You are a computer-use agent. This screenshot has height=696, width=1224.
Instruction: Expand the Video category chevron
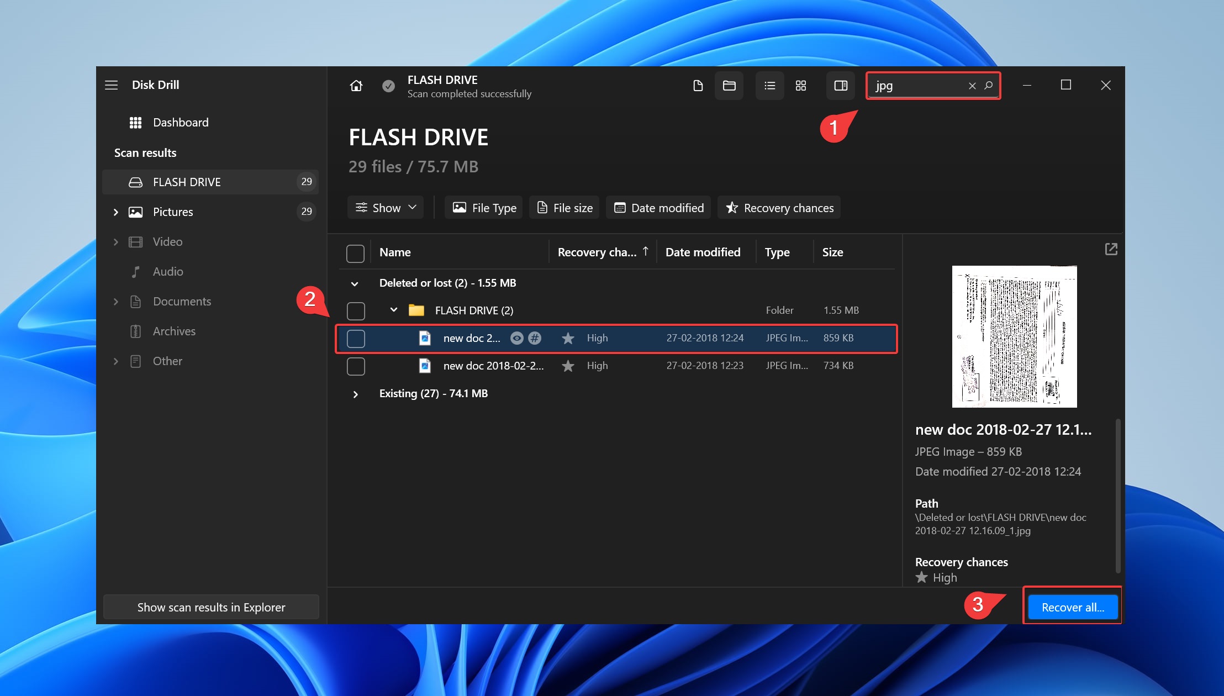pyautogui.click(x=115, y=242)
